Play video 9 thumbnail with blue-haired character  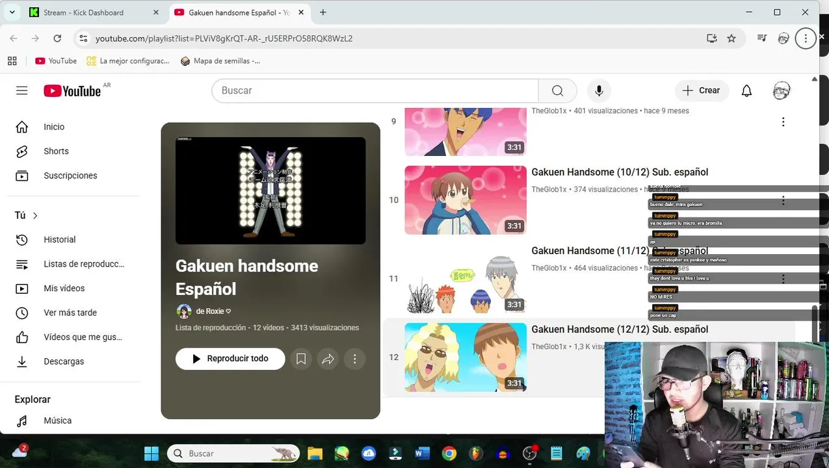click(x=466, y=132)
